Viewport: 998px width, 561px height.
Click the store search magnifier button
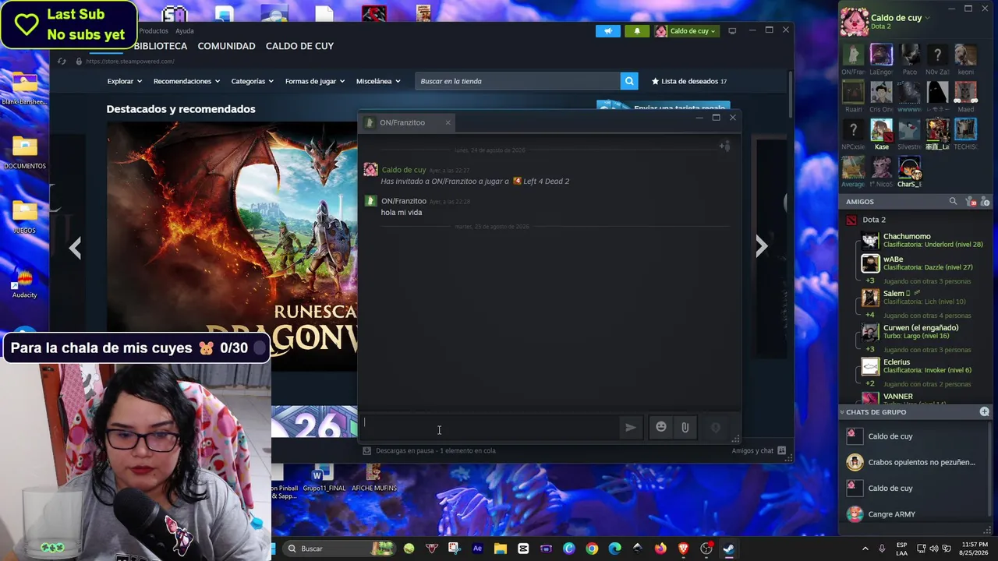[x=629, y=81]
